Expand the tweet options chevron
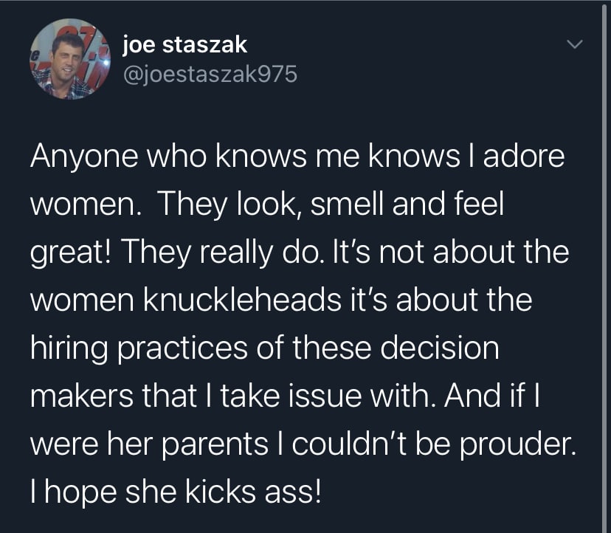611x533 pixels. pyautogui.click(x=573, y=46)
